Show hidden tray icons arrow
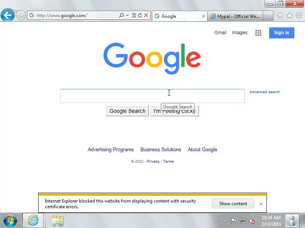This screenshot has width=305, height=228. pos(224,221)
